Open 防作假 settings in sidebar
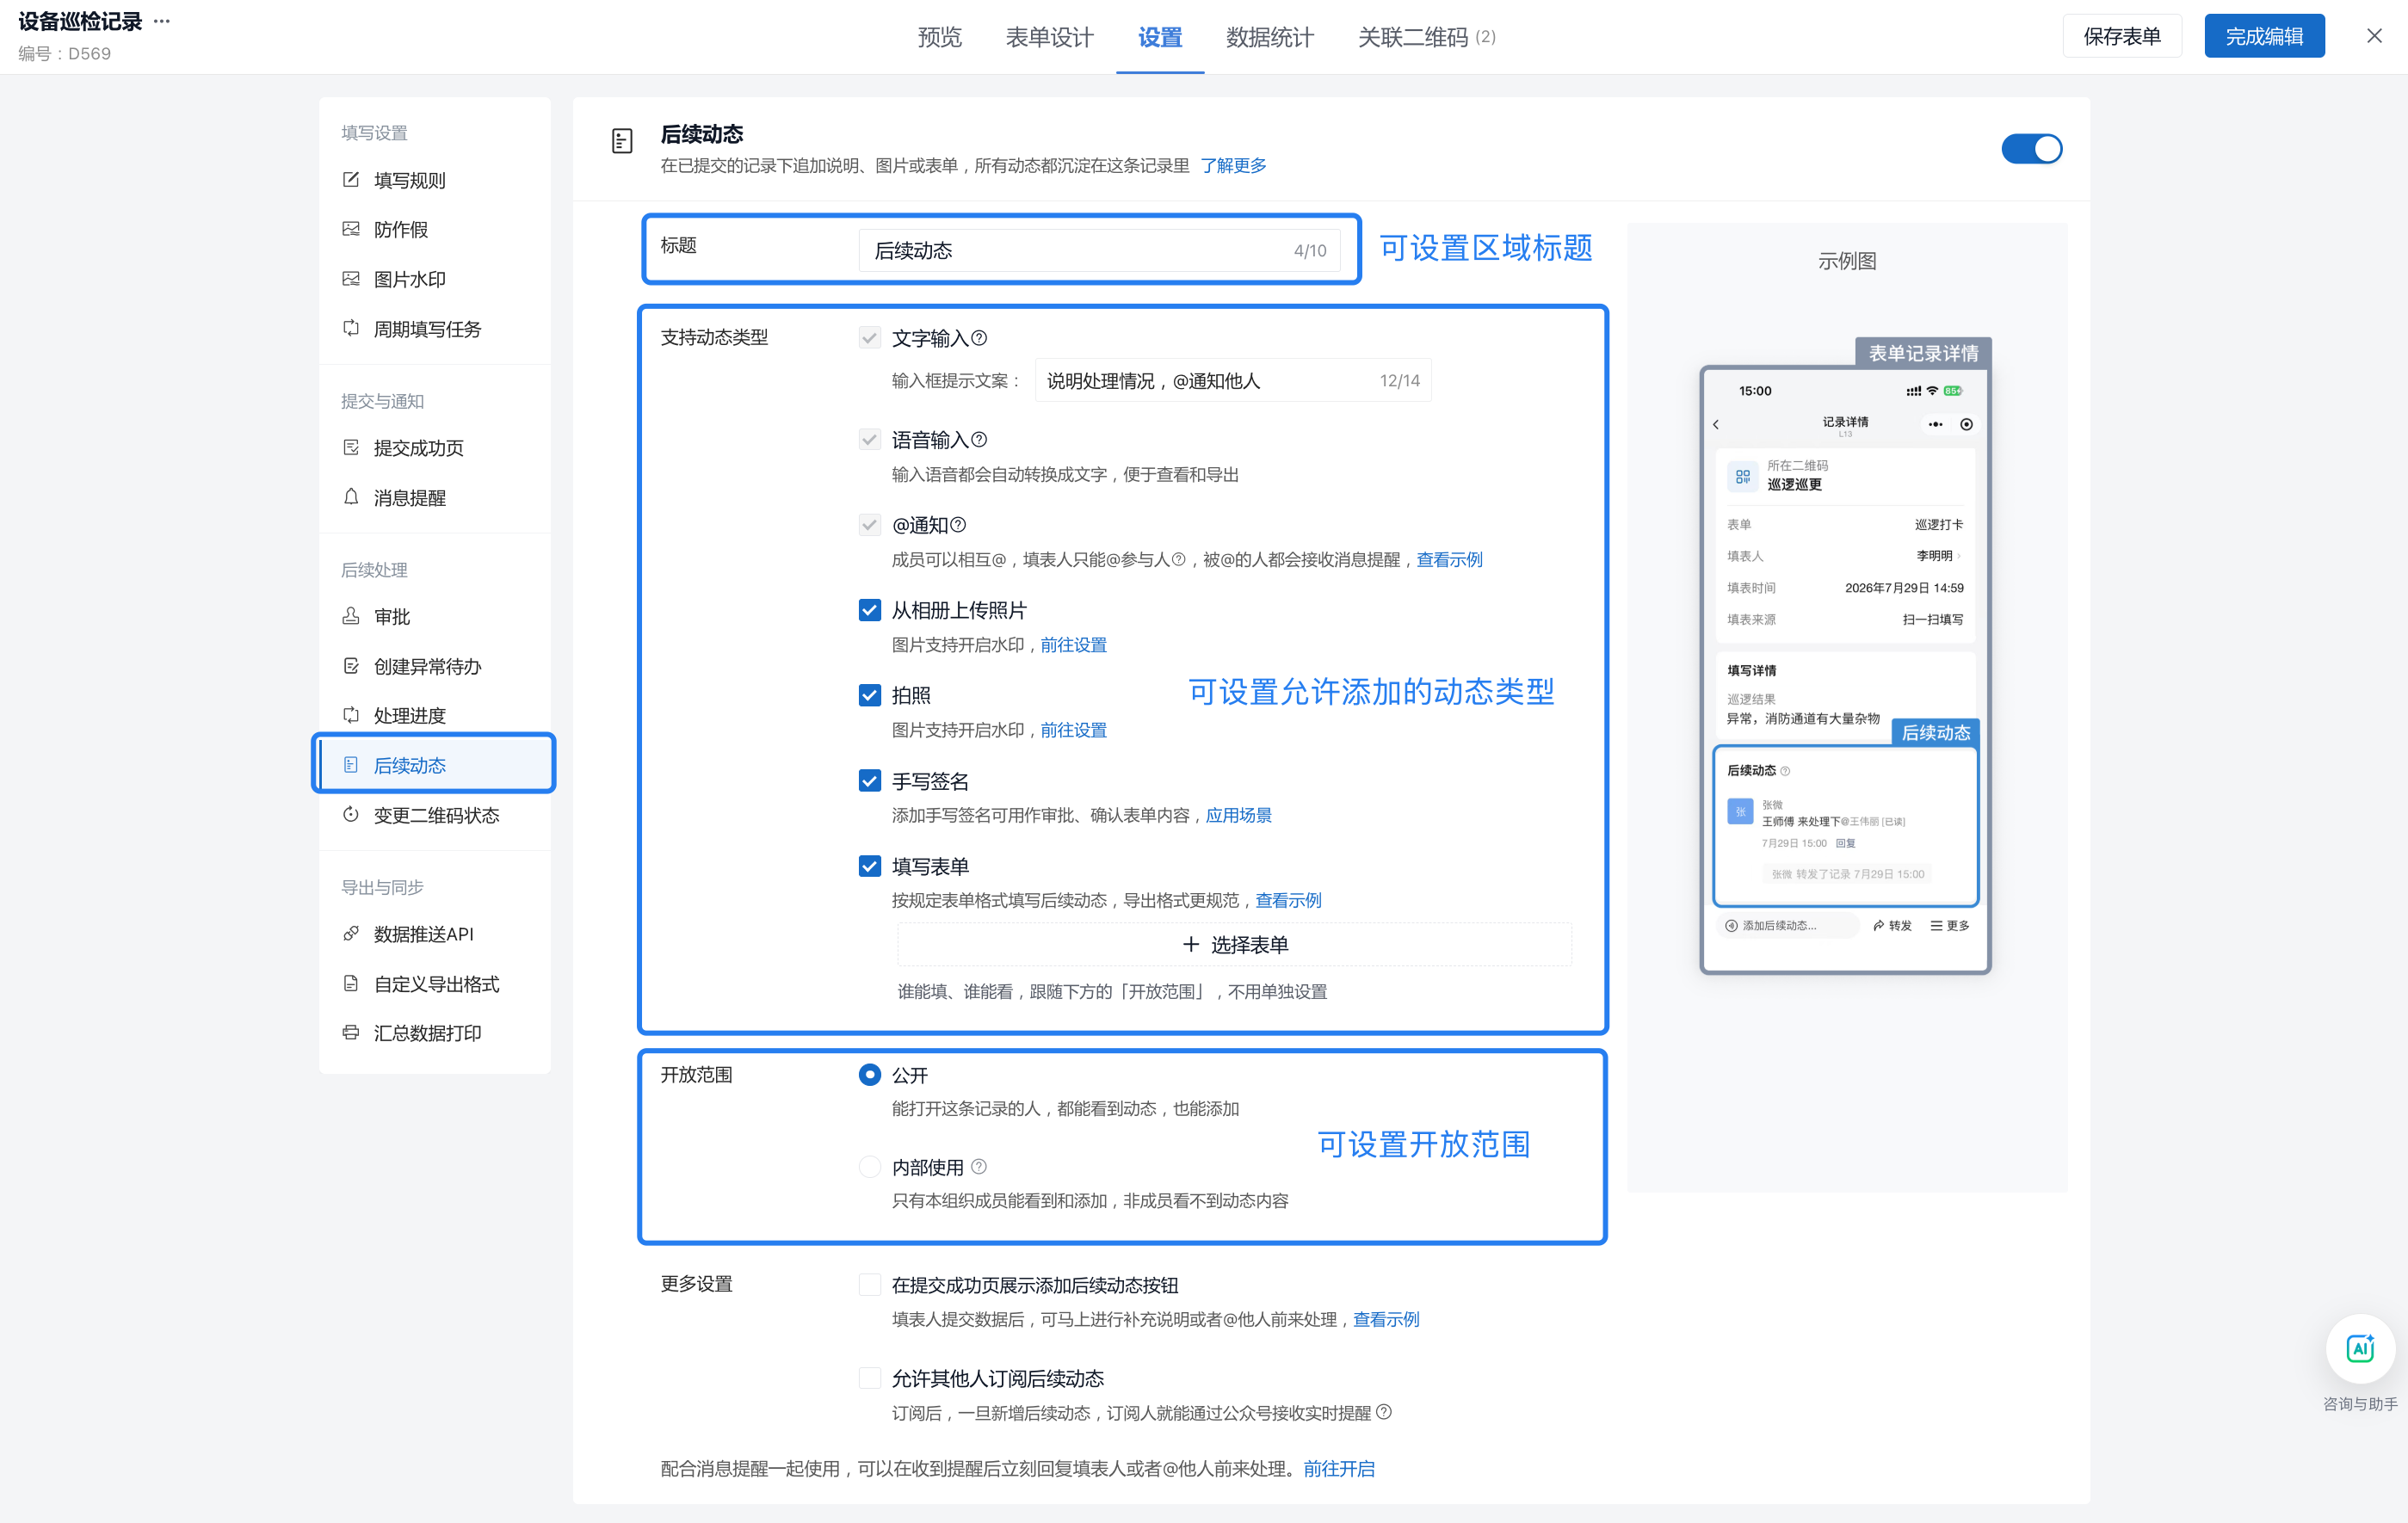 point(434,229)
